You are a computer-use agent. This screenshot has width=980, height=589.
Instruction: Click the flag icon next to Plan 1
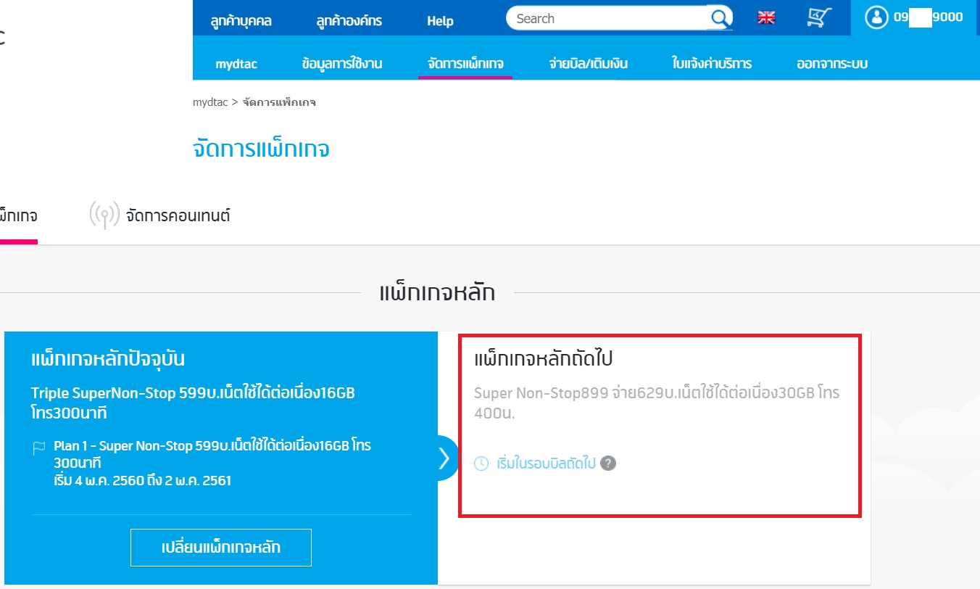(x=39, y=448)
